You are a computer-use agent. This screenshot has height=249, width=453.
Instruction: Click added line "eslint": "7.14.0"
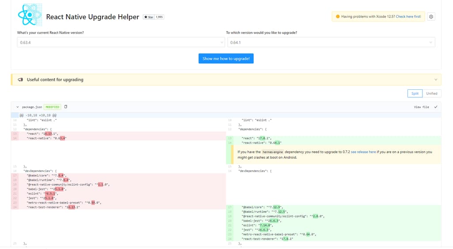pos(333,225)
